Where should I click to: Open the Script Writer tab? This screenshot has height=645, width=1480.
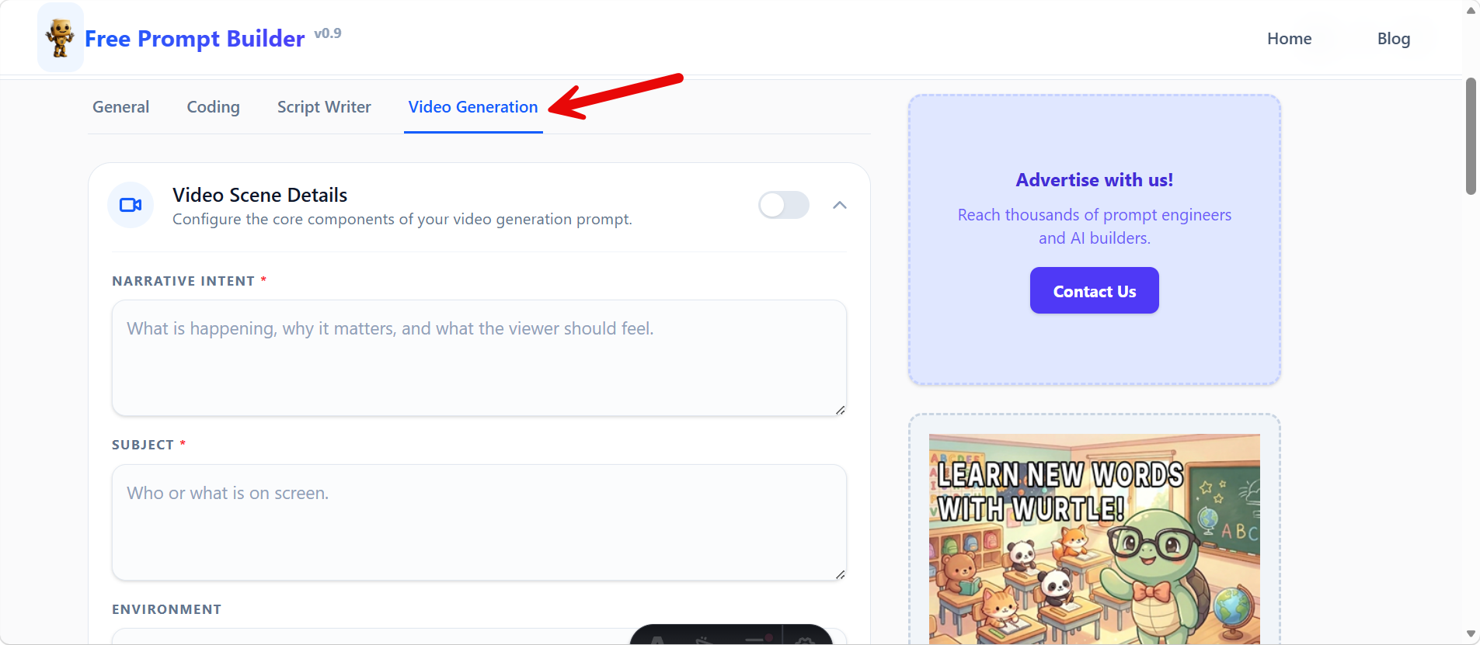[323, 106]
